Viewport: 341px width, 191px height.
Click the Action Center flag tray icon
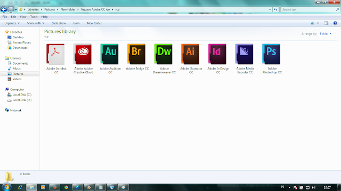[295, 187]
